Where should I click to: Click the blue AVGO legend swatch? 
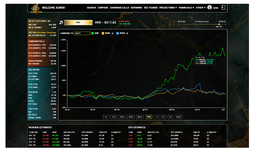click(118, 33)
